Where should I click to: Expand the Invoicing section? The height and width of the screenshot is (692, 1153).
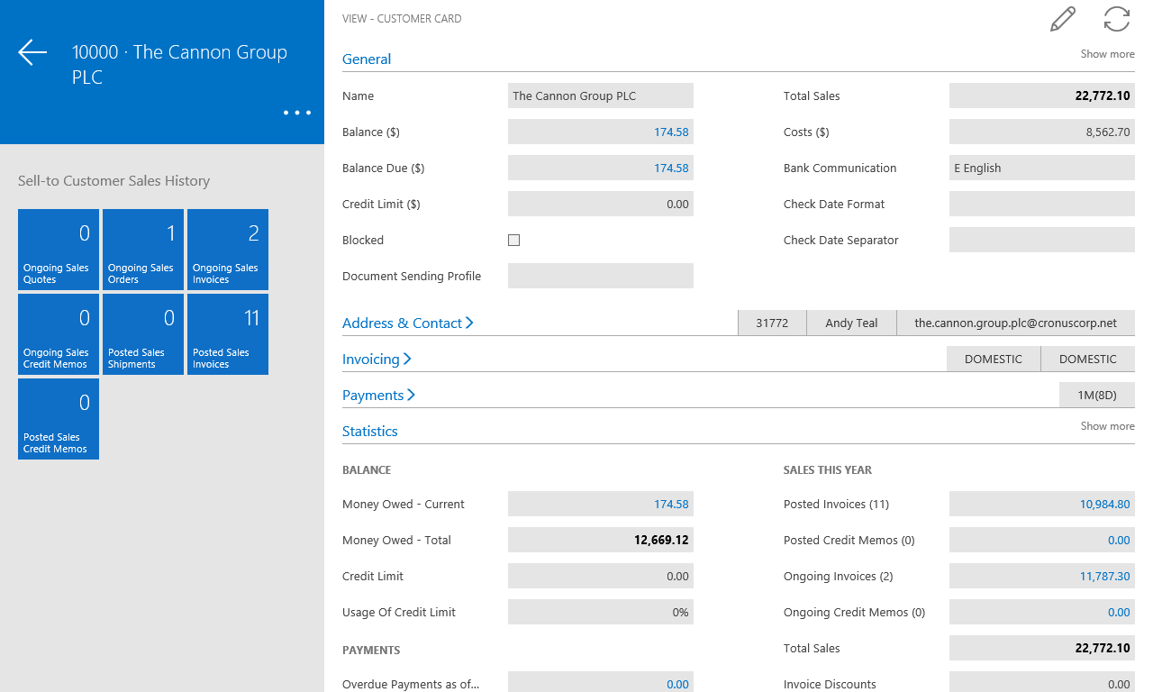(377, 359)
